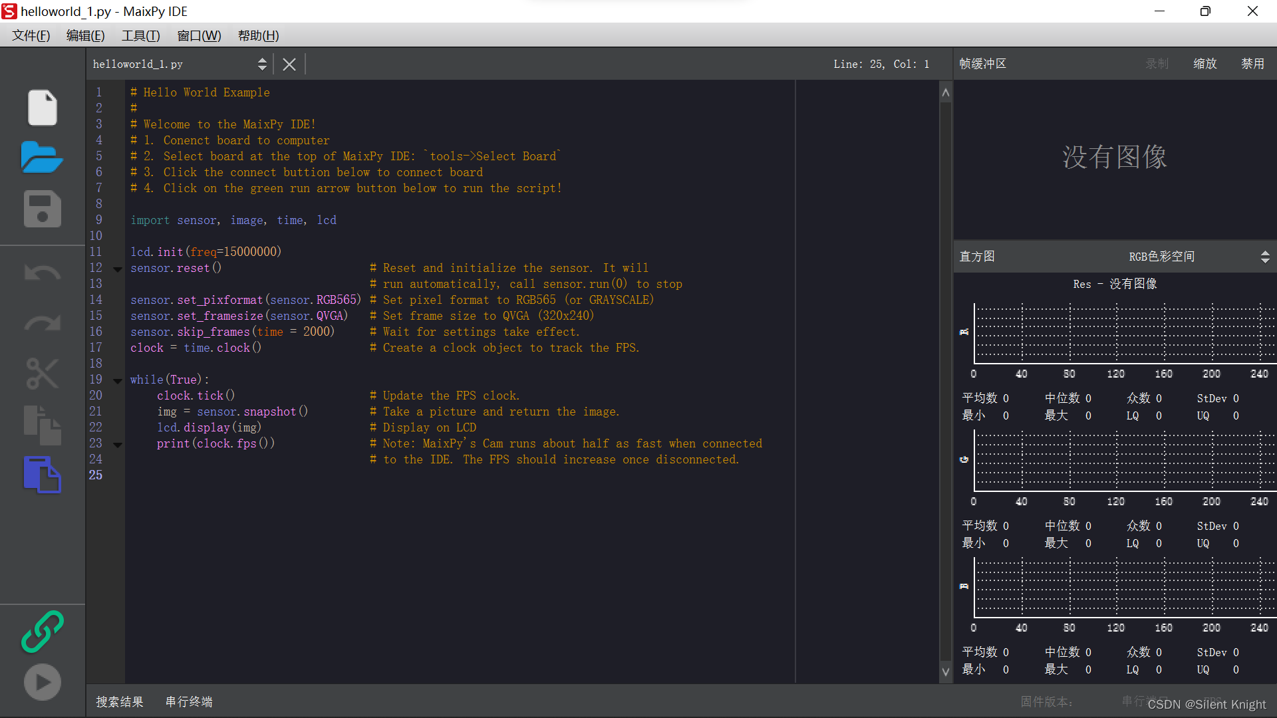Image resolution: width=1277 pixels, height=718 pixels.
Task: Open the 编辑(E) menu
Action: point(86,36)
